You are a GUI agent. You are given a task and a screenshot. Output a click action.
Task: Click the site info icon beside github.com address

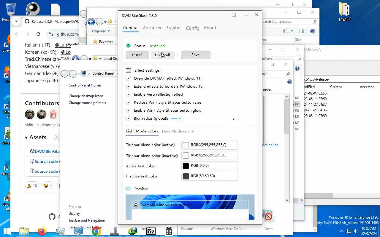51,34
